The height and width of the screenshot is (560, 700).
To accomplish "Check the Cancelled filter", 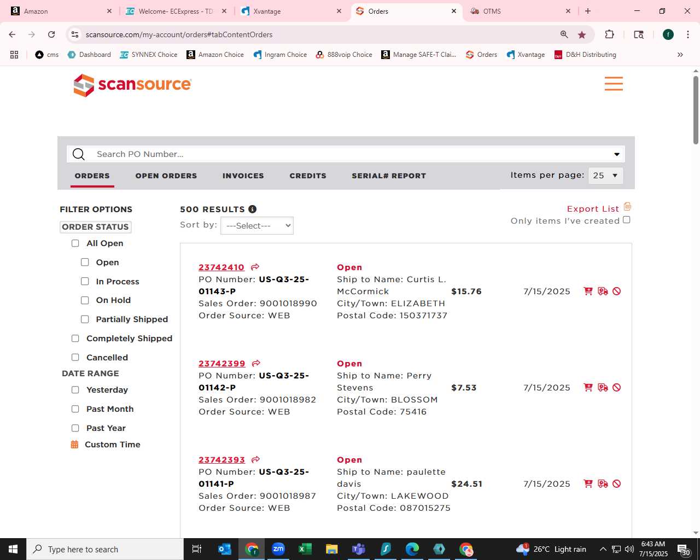I will (75, 358).
